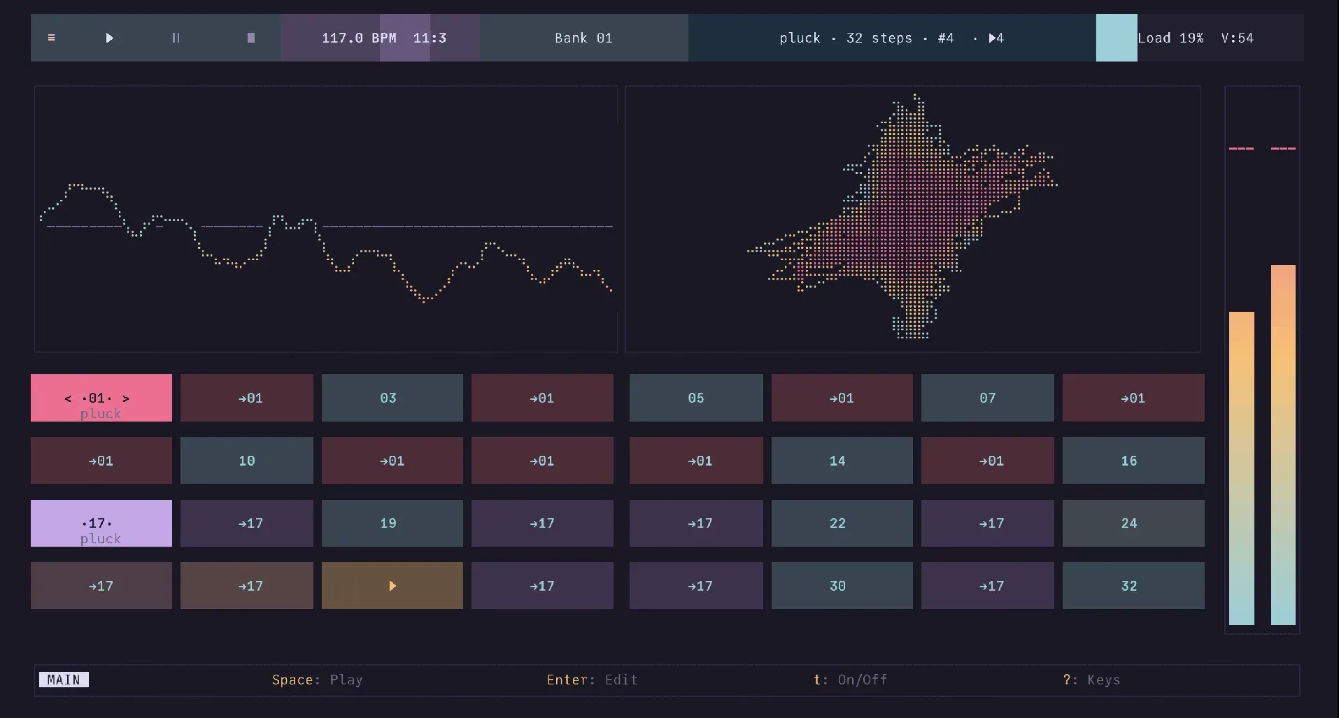The width and height of the screenshot is (1339, 718).
Task: Toggle the →17 step just before step 22
Action: coord(696,523)
